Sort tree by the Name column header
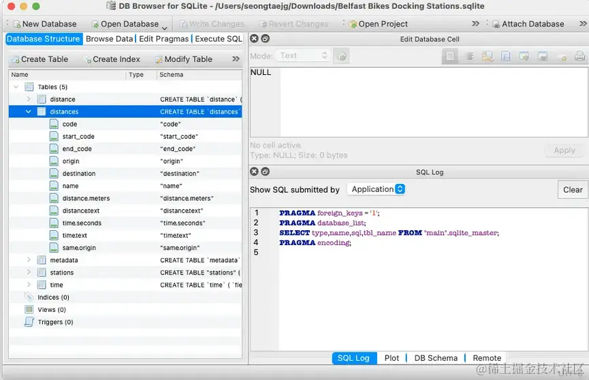Viewport: 589px width, 380px height. click(67, 75)
